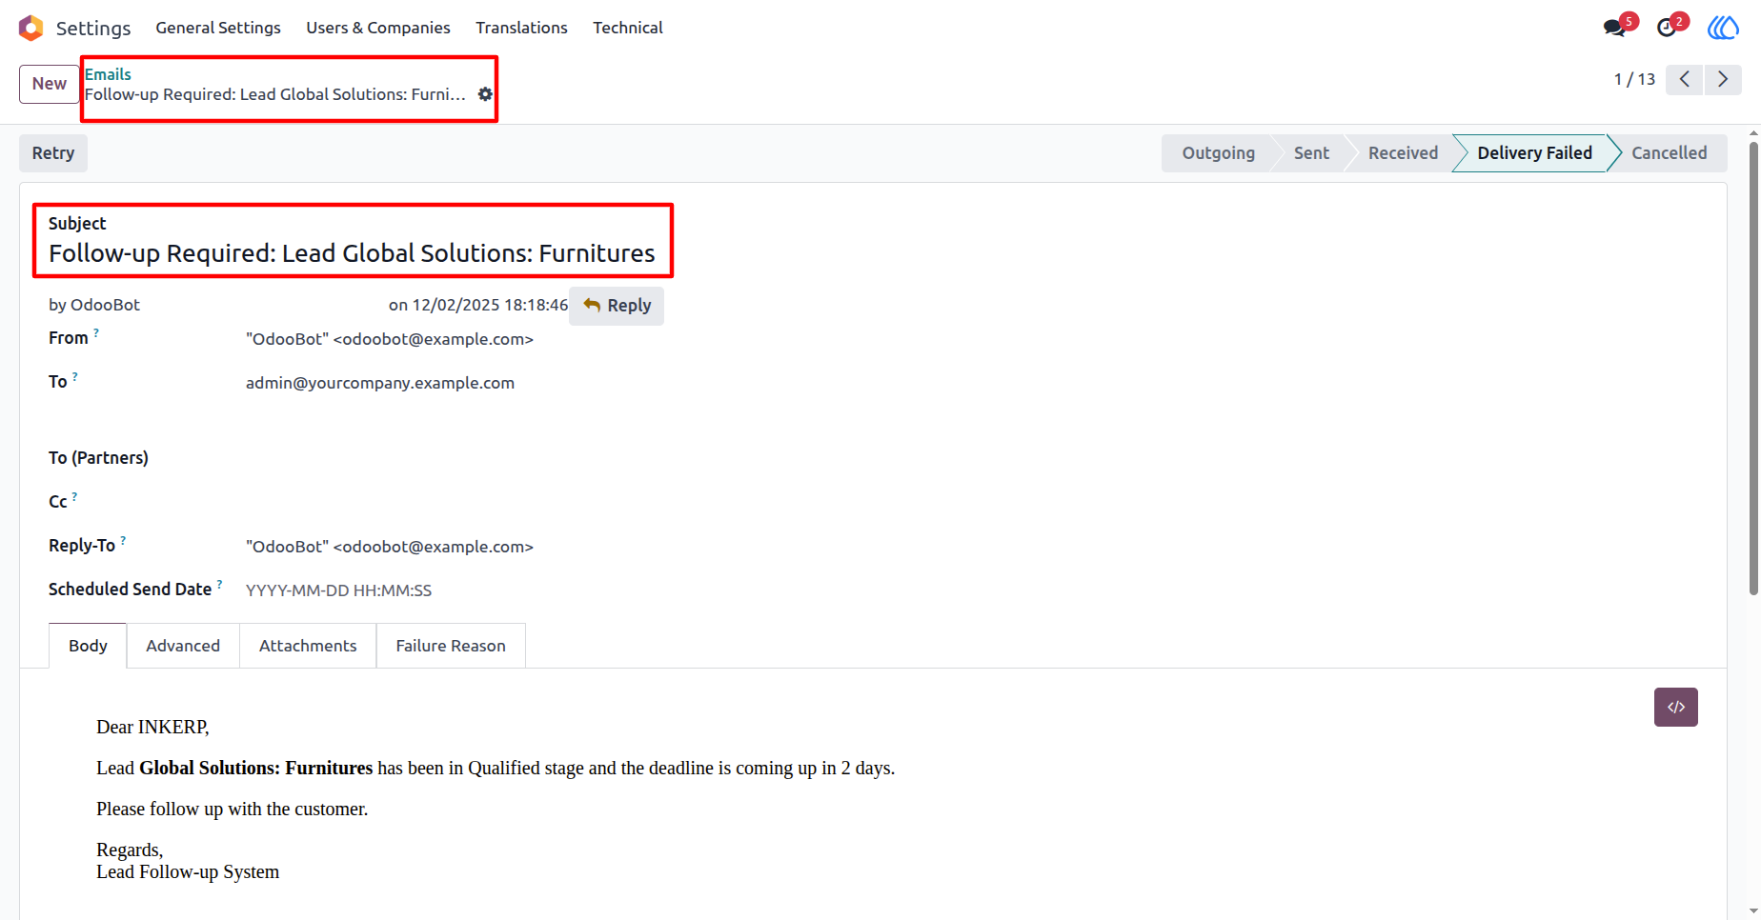Go back via Emails breadcrumb
Screen dimensions: 1761x920
[108, 74]
